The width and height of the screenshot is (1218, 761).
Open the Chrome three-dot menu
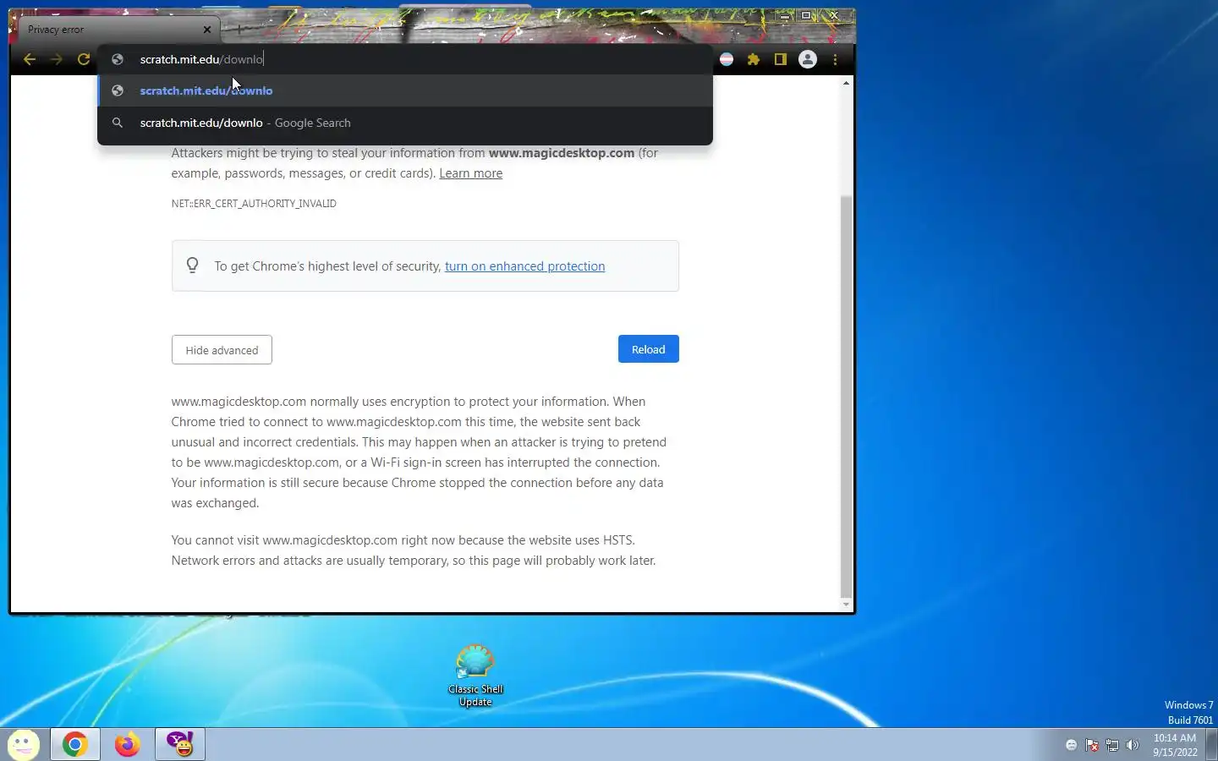835,59
